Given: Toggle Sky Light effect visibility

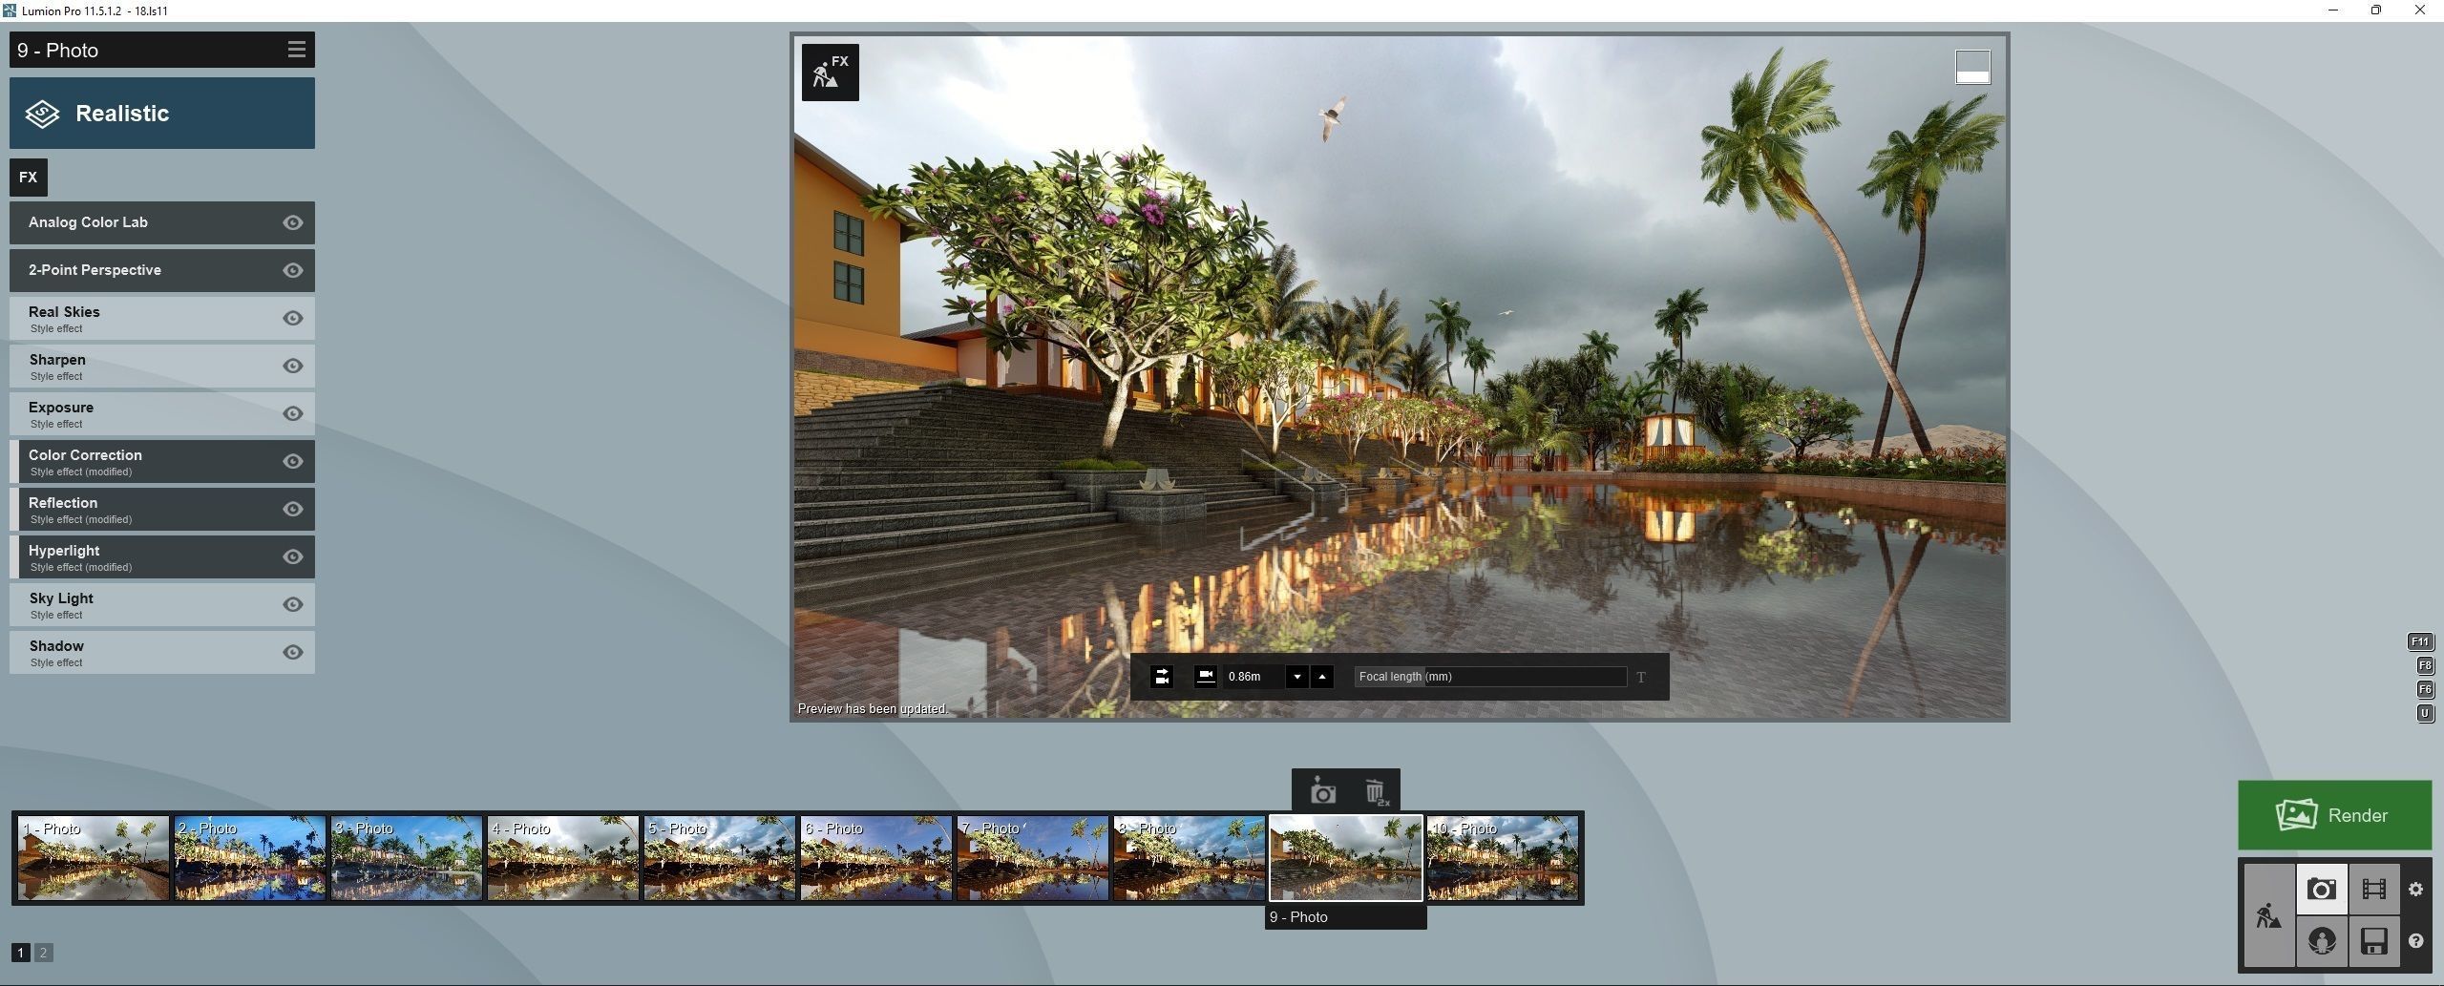Looking at the screenshot, I should click(293, 604).
